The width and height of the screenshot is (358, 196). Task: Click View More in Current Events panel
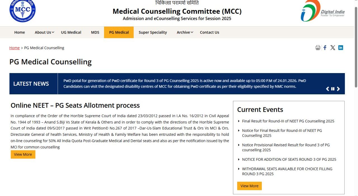pyautogui.click(x=249, y=186)
